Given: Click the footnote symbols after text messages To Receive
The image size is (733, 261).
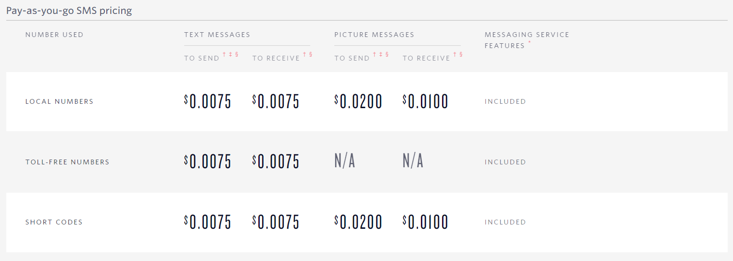Looking at the screenshot, I should [x=308, y=55].
